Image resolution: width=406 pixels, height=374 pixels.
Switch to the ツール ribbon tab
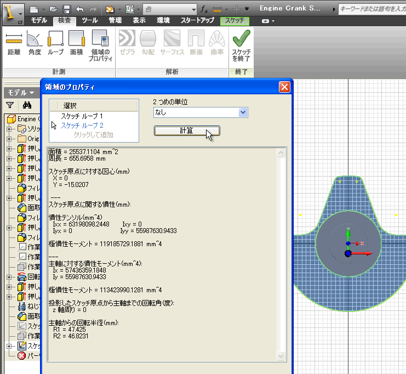coord(90,20)
